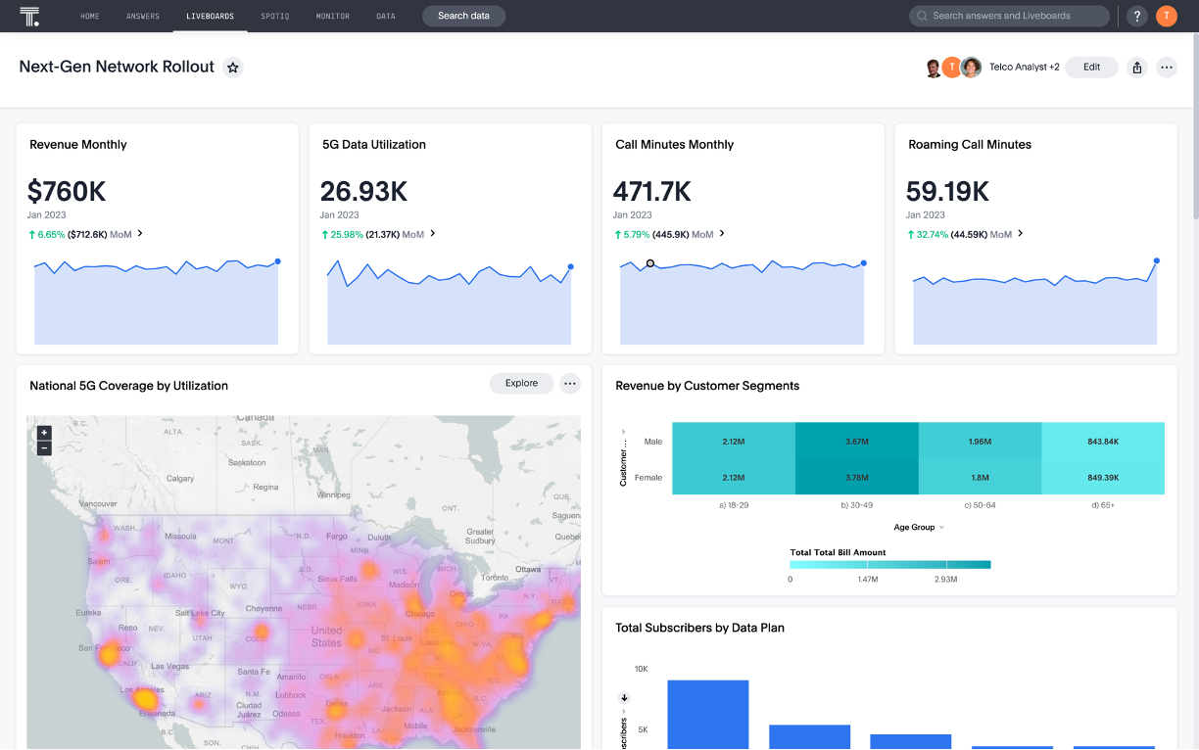
Task: Open the Age Group axis dropdown
Action: point(942,528)
